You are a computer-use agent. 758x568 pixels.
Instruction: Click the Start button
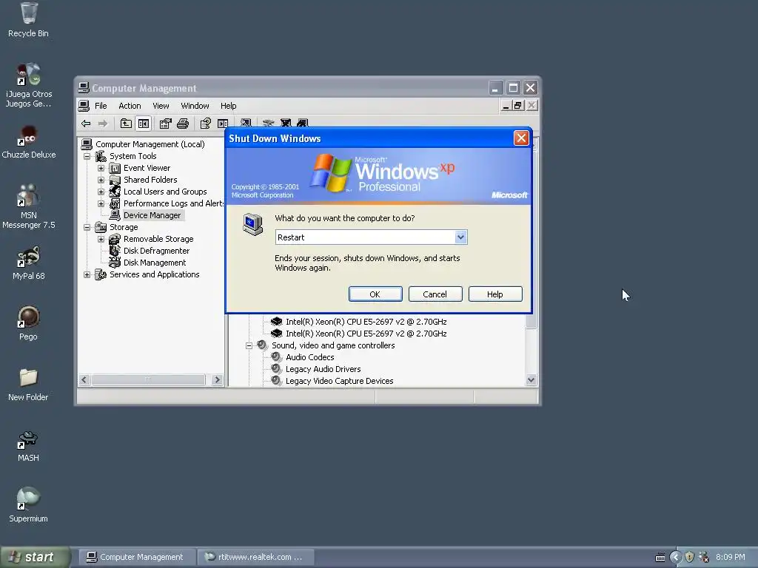[35, 558]
